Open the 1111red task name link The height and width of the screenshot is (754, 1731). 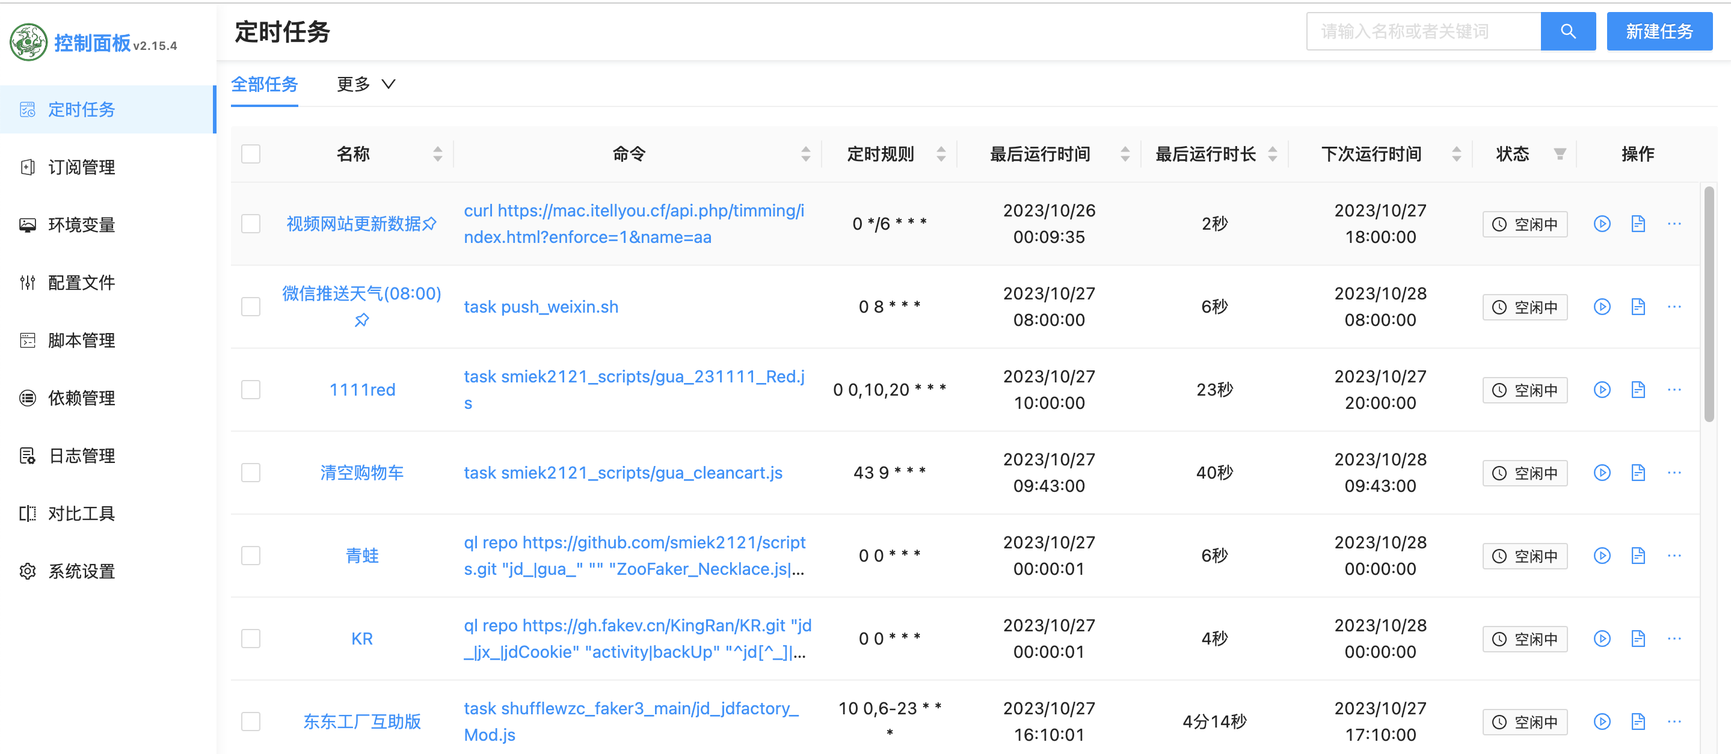pyautogui.click(x=362, y=390)
